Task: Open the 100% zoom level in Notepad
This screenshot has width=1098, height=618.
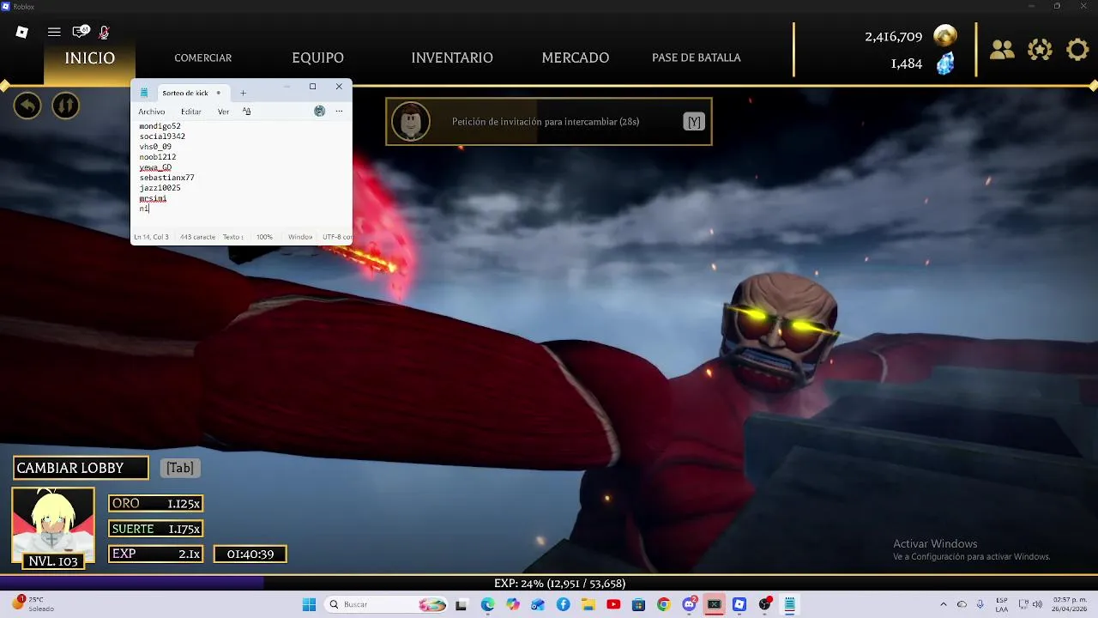Action: coord(264,237)
